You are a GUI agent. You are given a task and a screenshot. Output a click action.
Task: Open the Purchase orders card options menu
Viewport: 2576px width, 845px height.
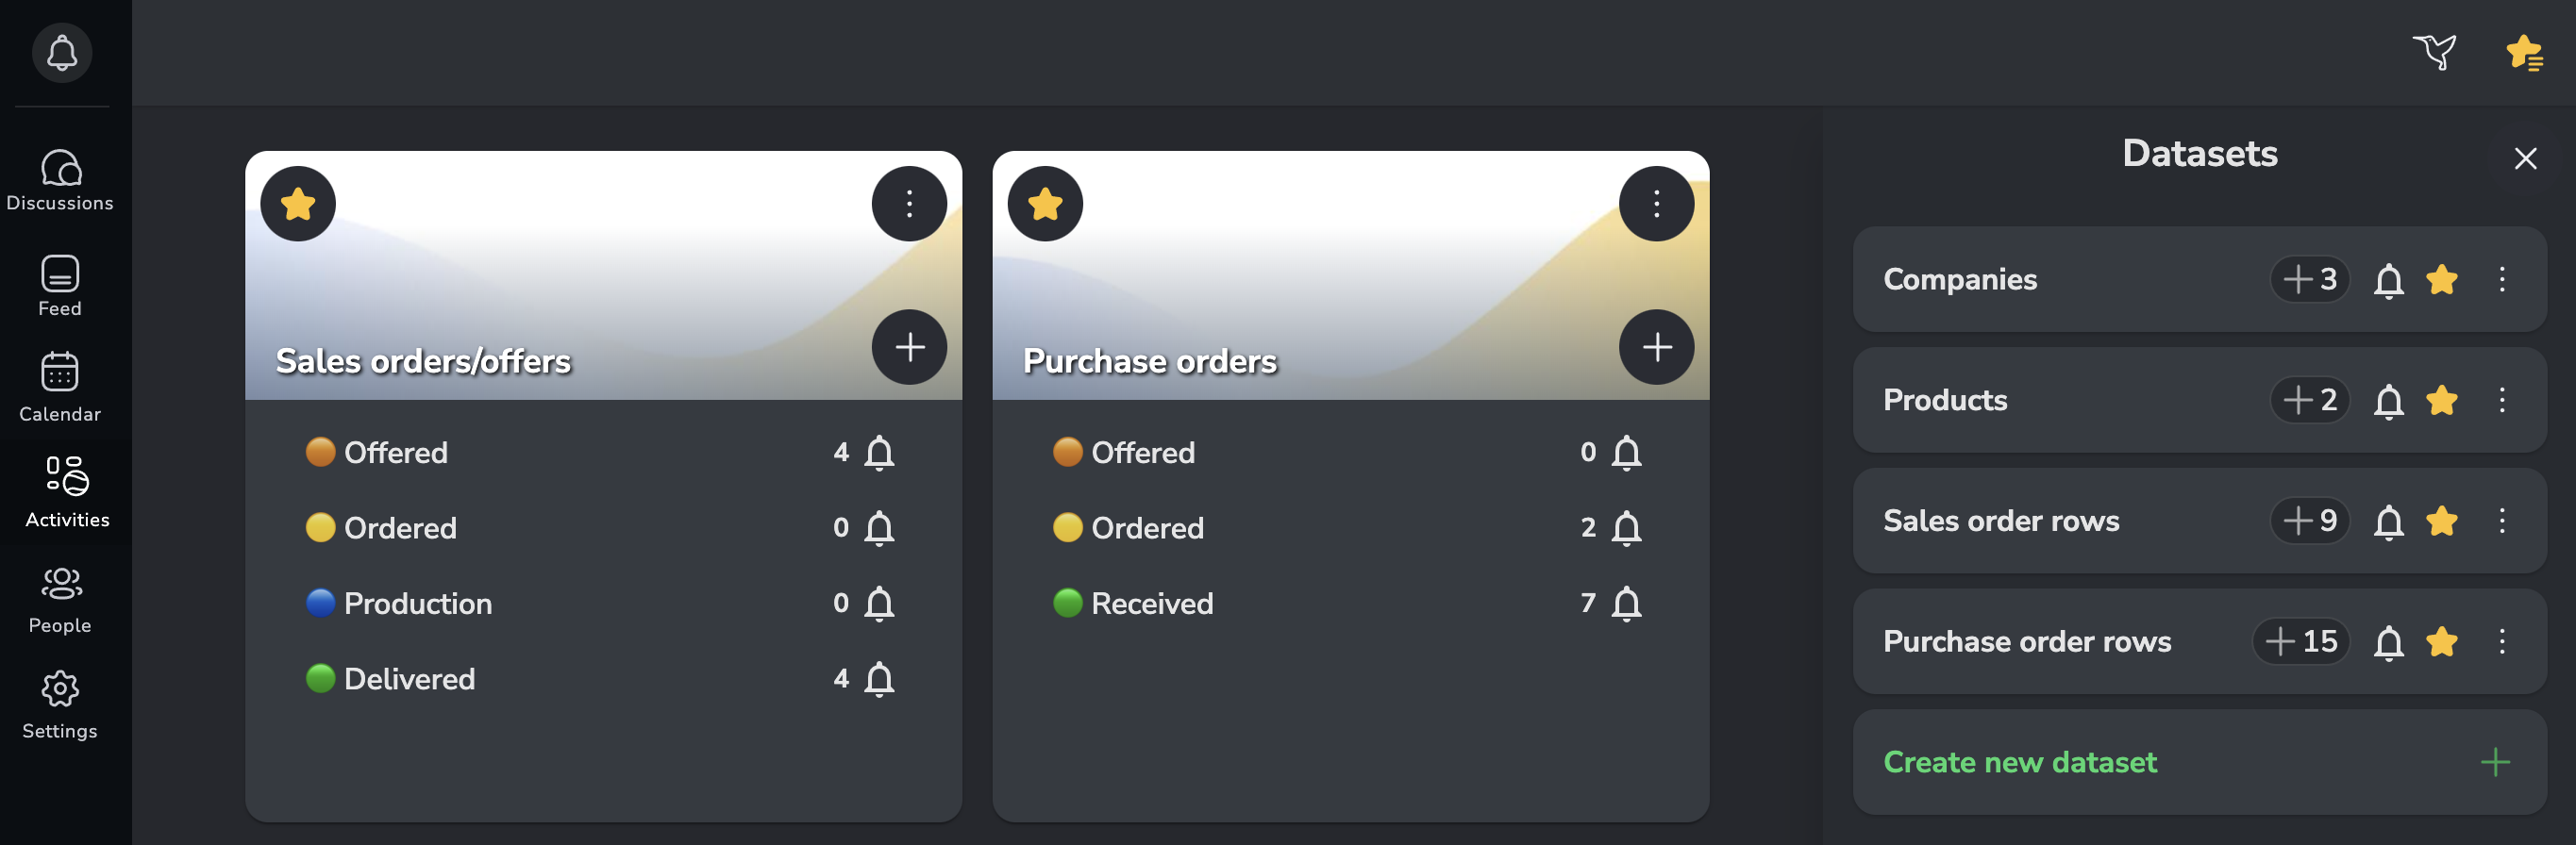click(x=1655, y=203)
